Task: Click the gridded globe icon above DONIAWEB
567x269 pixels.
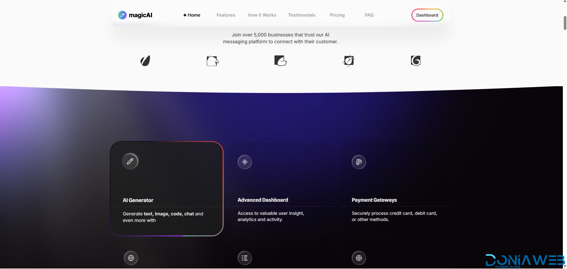Action: (359, 258)
